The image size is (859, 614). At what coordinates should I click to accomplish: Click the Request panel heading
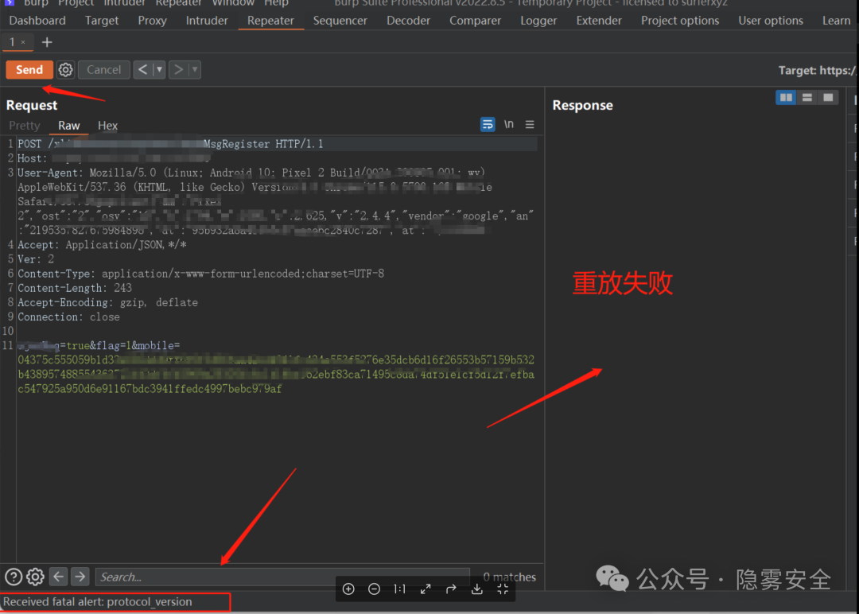(32, 105)
